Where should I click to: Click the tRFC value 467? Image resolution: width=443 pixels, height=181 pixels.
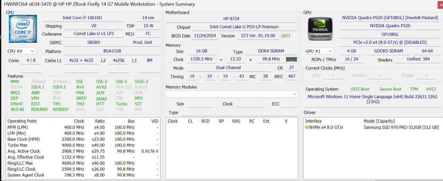pos(291,76)
